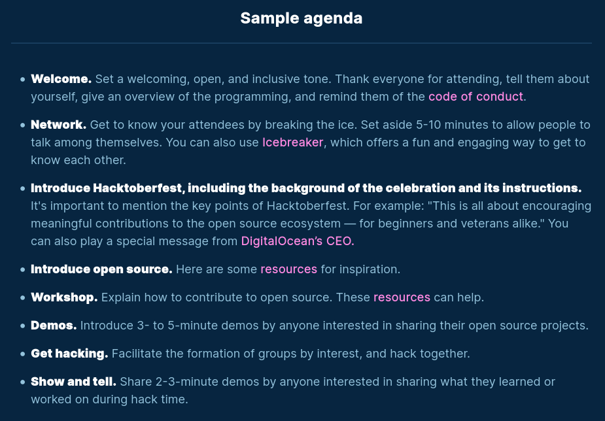
Task: Click the text 'worked on during hack time.'
Action: 110,399
